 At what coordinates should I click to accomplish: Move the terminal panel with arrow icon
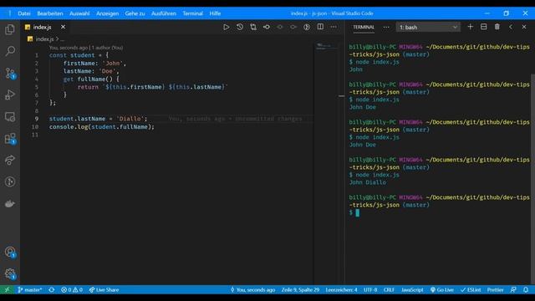511,27
